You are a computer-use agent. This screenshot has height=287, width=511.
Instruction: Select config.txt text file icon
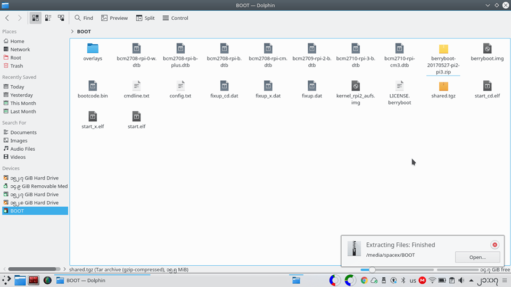pos(180,86)
